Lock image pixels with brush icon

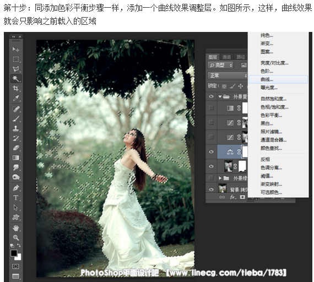[232, 86]
